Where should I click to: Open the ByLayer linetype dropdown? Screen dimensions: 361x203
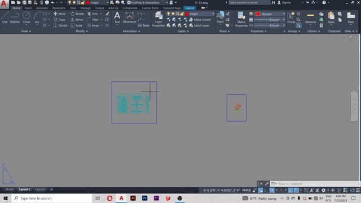click(x=284, y=25)
